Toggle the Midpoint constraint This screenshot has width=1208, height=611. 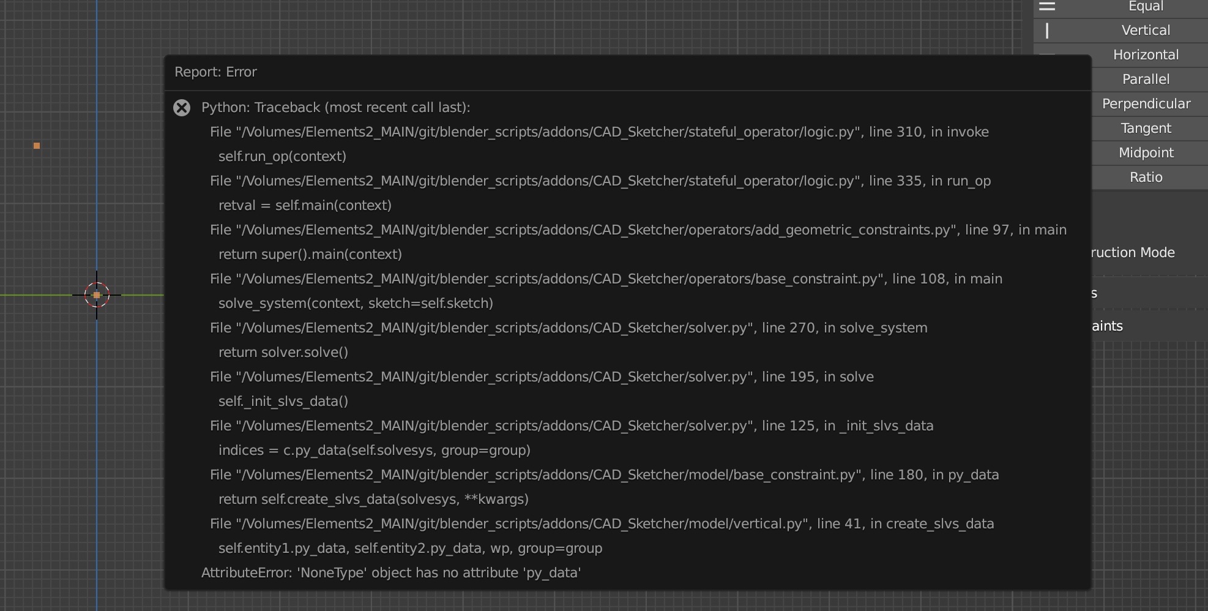[x=1146, y=152]
